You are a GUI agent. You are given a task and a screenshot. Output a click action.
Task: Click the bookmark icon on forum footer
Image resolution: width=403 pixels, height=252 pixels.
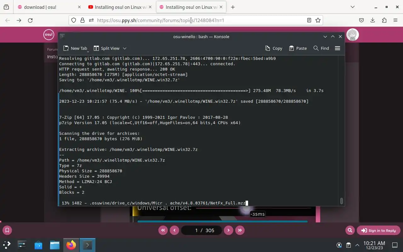7,230
